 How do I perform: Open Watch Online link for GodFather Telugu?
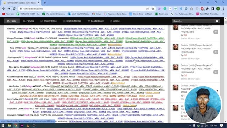pyautogui.click(x=153, y=93)
